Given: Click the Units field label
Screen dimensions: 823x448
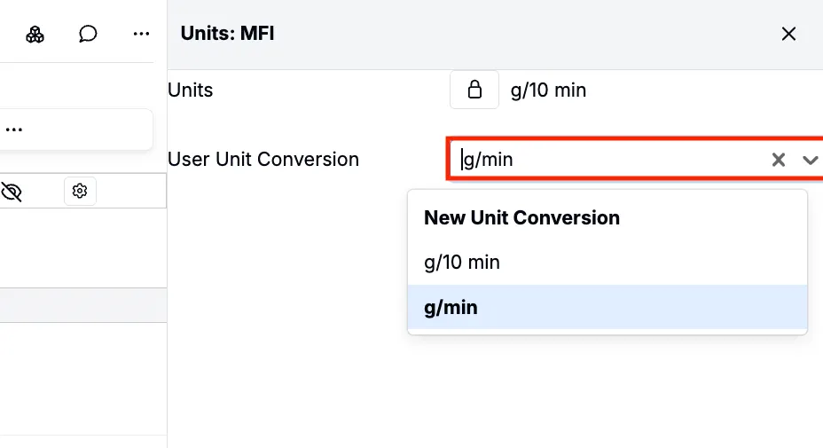Looking at the screenshot, I should [191, 90].
